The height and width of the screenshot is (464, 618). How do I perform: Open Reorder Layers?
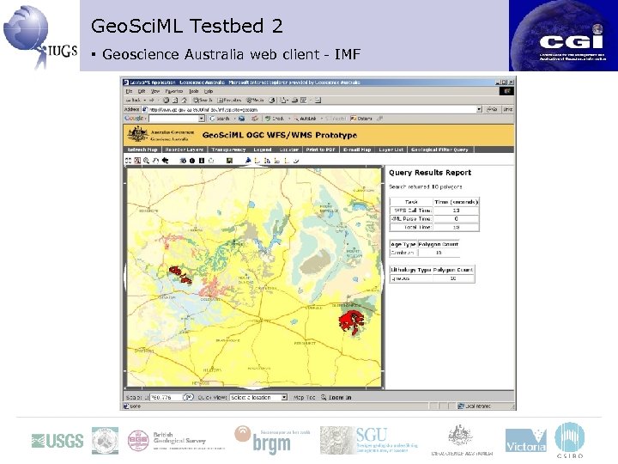click(185, 150)
